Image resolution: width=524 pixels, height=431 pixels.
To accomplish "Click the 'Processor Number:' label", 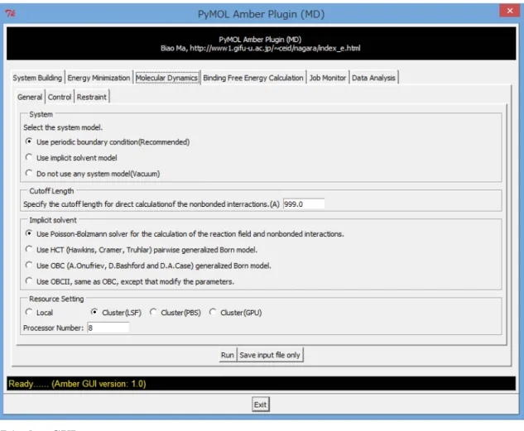I will 53,328.
